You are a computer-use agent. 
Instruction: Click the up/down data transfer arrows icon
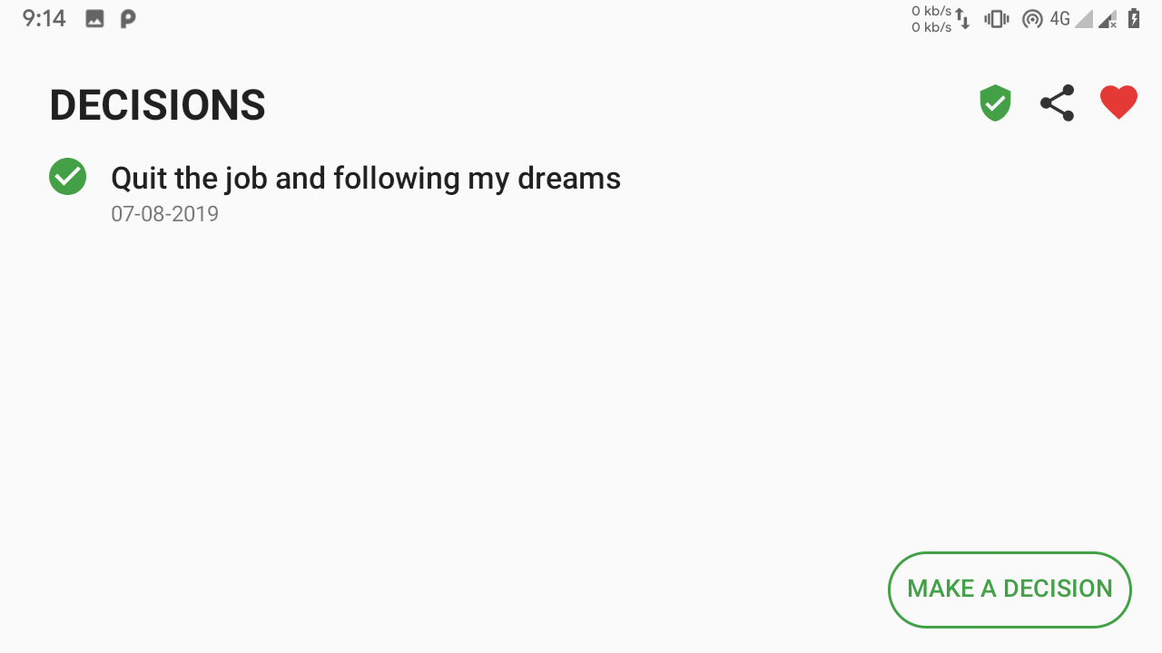coord(963,19)
